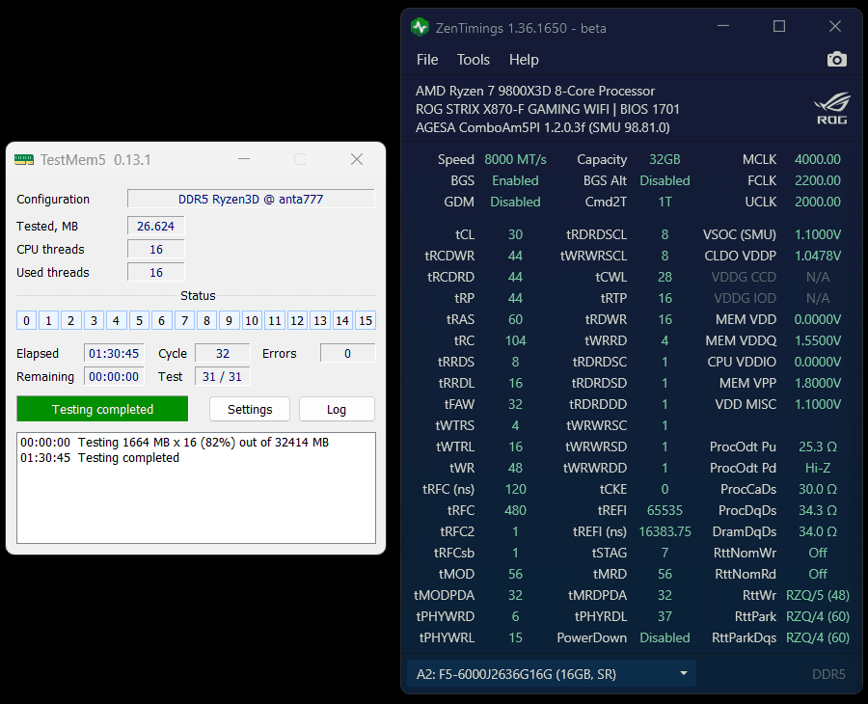Click the UCLK value 2000.00

coord(818,202)
